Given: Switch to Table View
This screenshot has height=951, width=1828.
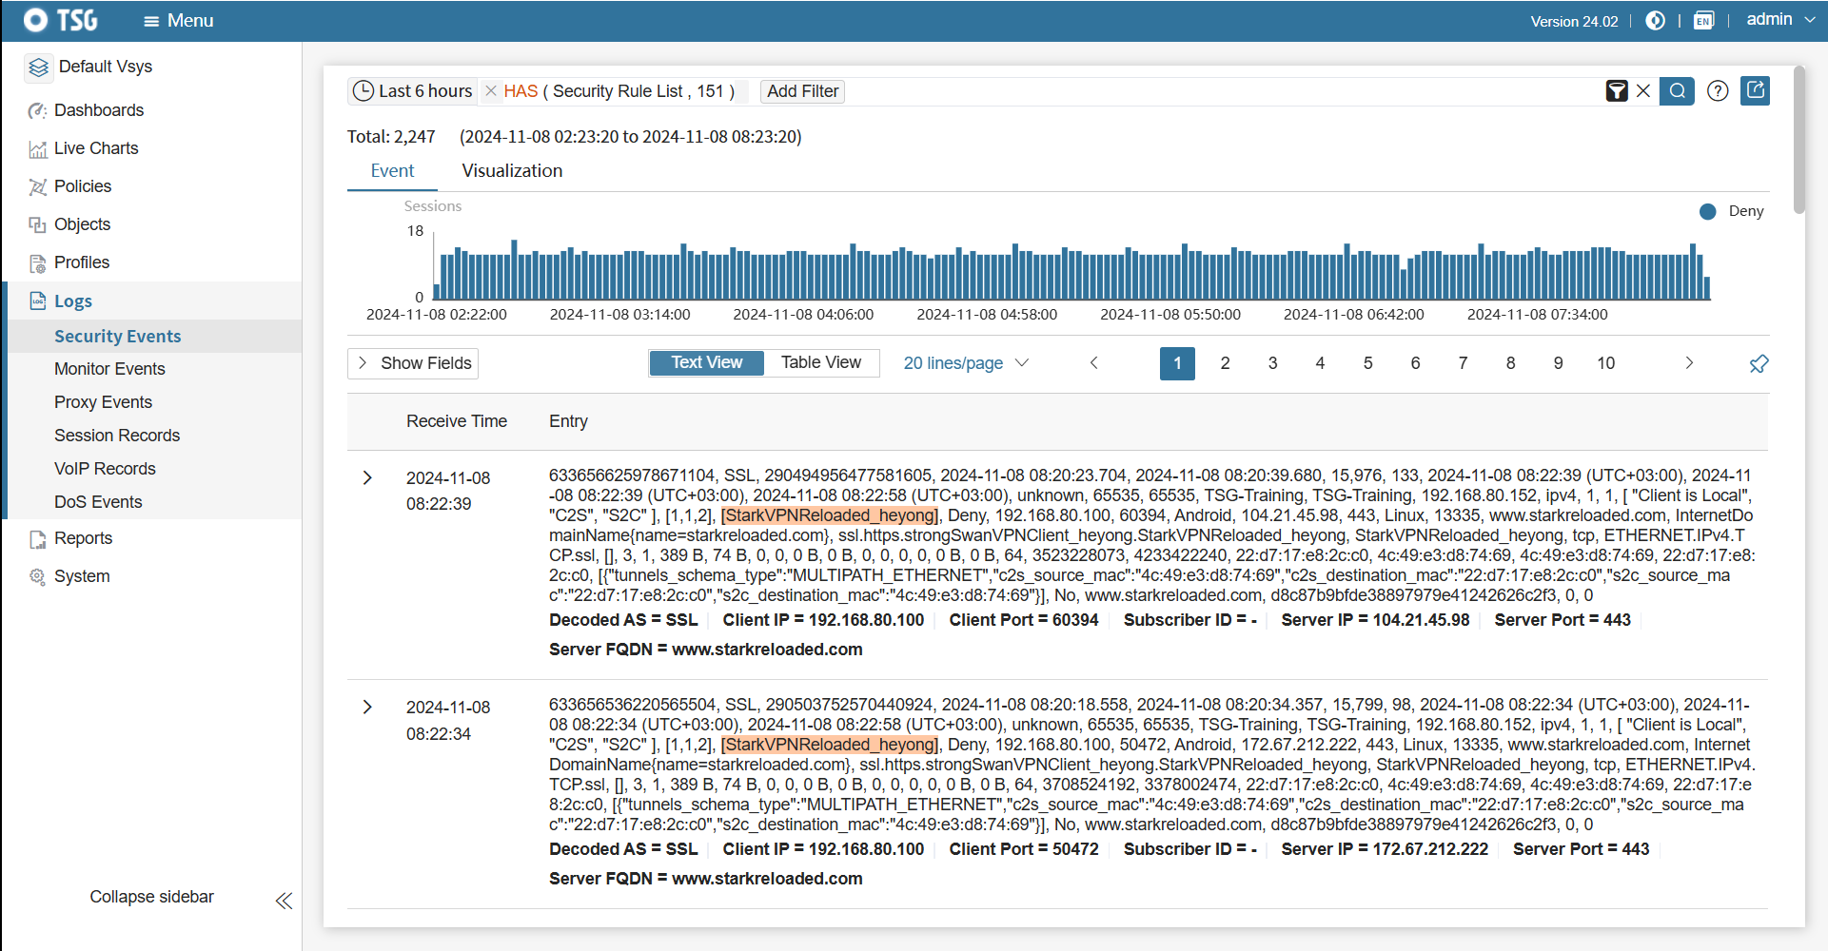Looking at the screenshot, I should (x=820, y=362).
